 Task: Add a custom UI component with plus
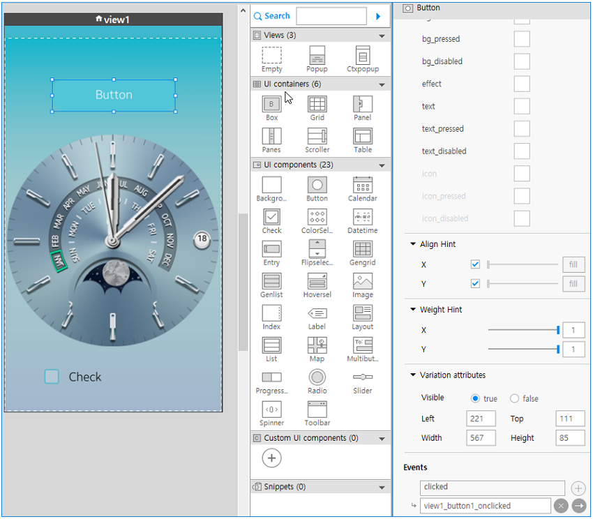[272, 458]
